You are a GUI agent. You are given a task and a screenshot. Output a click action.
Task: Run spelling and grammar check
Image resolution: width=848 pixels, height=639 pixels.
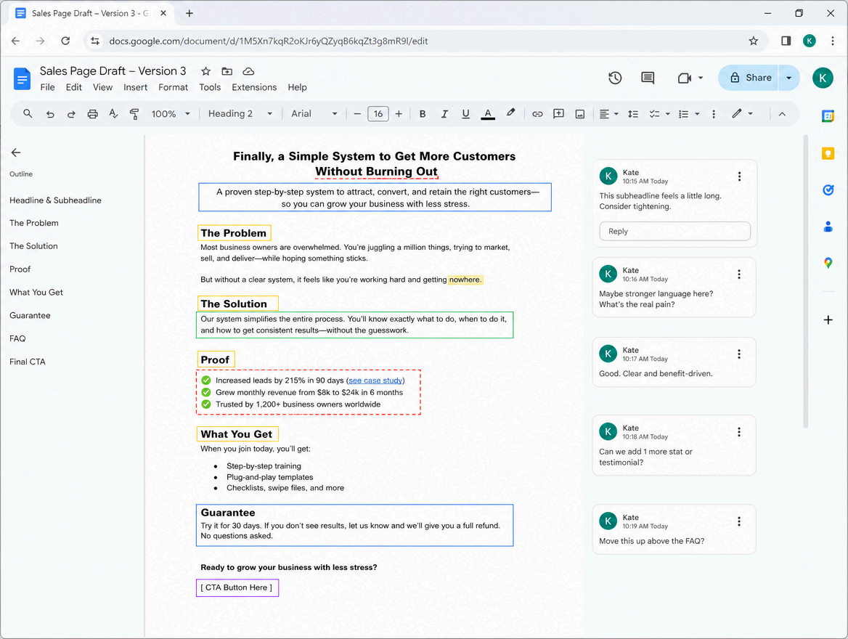[113, 113]
